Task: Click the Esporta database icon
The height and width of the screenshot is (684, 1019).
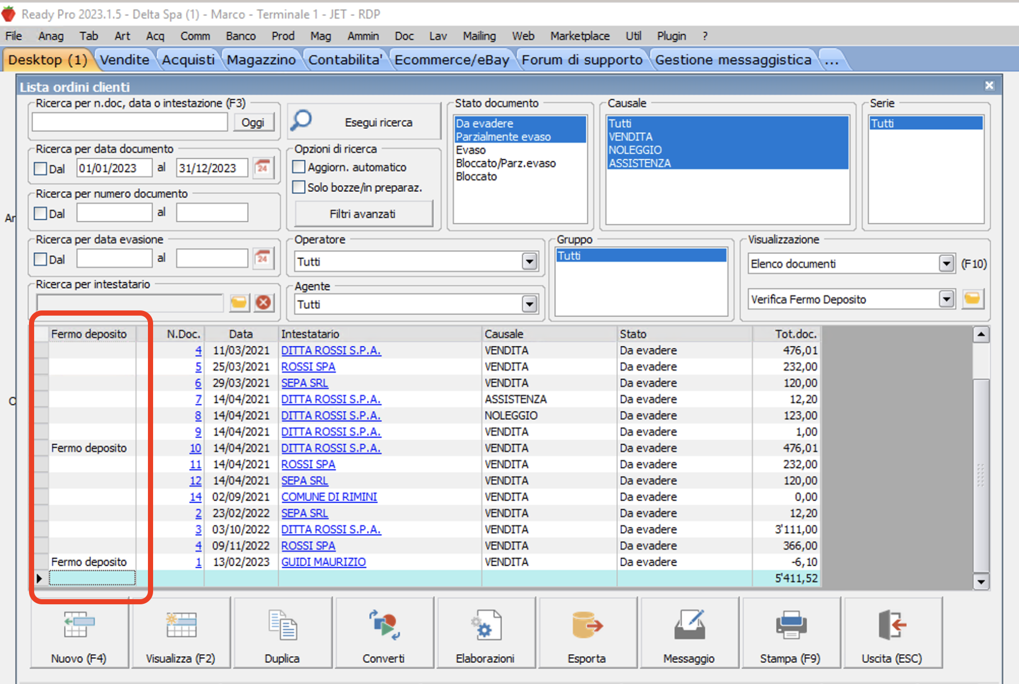Action: (x=587, y=625)
